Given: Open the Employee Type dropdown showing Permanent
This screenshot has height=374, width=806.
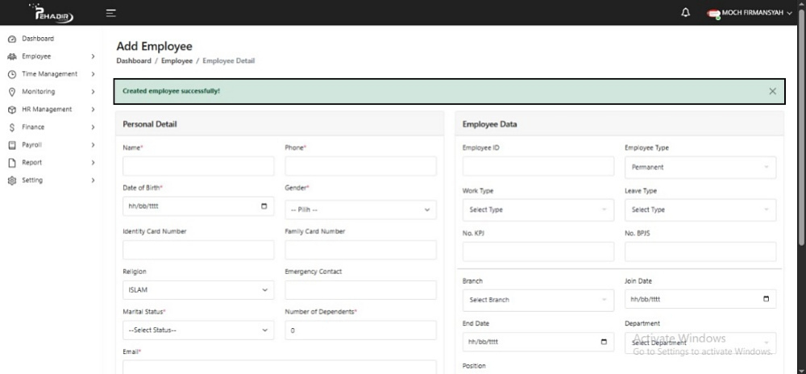Looking at the screenshot, I should 700,168.
